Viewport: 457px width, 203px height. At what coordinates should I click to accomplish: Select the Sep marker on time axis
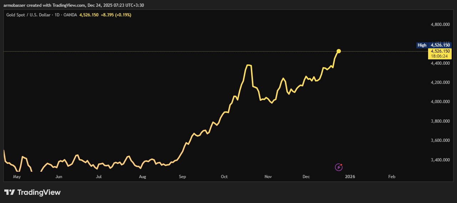[182, 177]
